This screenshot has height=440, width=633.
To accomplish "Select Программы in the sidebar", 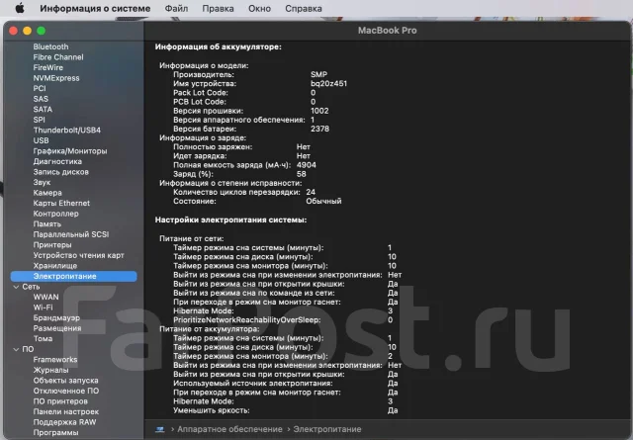I will (x=55, y=433).
